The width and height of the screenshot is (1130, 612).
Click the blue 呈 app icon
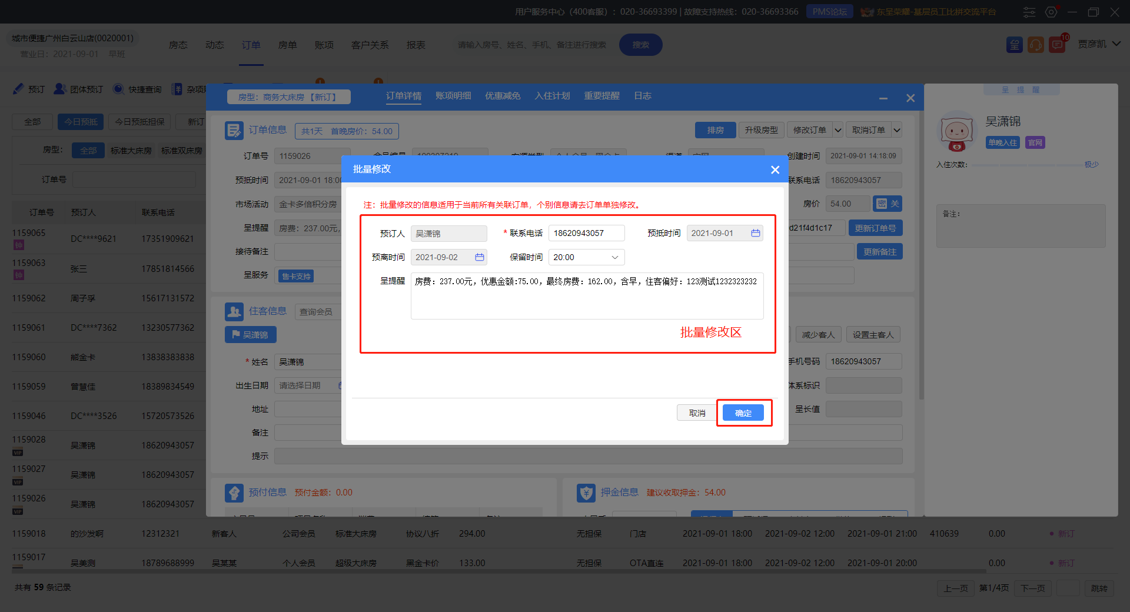point(1014,45)
